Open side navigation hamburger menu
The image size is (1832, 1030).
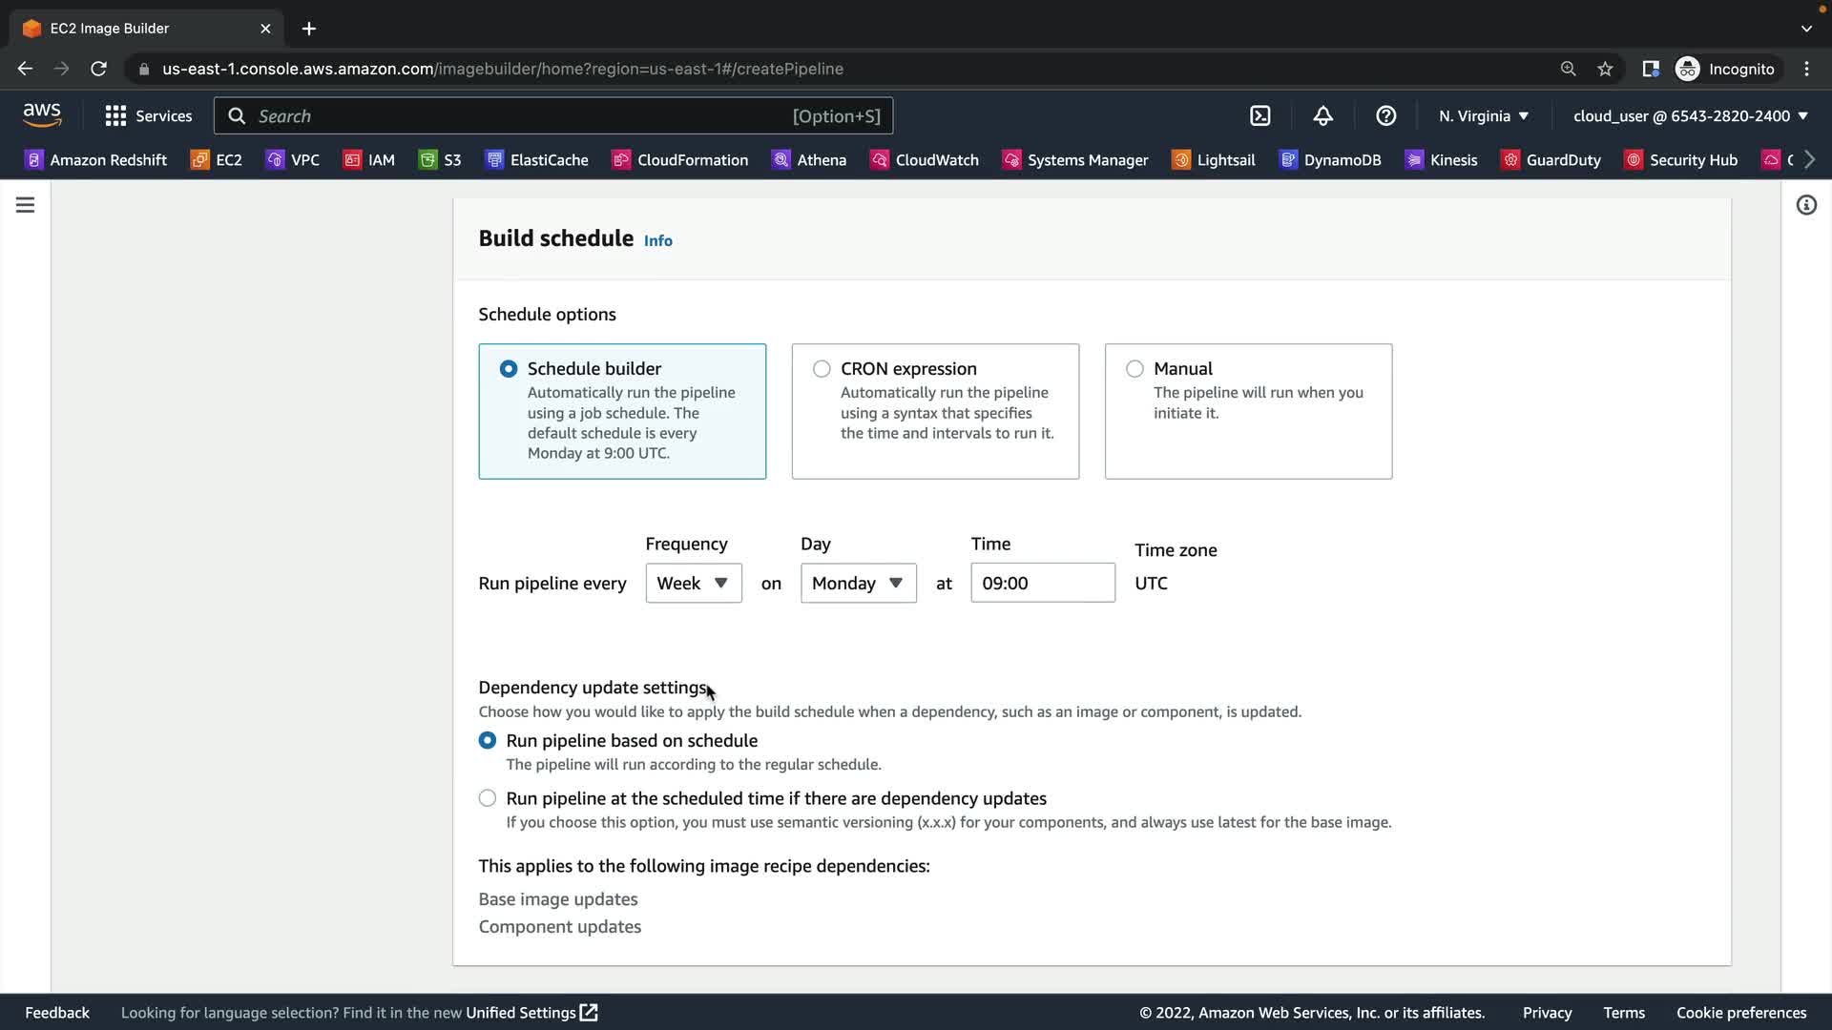[x=25, y=205]
